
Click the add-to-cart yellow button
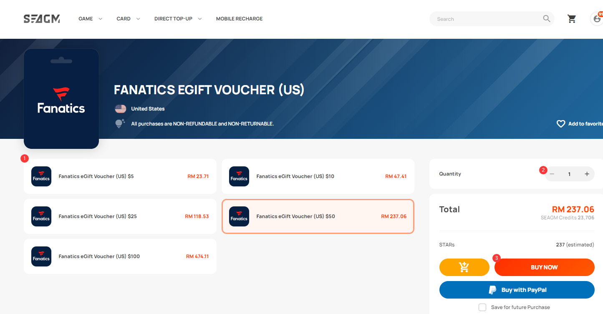464,267
